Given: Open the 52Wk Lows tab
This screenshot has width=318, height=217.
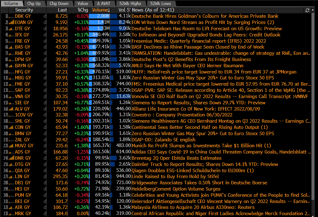Looking at the screenshot, I should pyautogui.click(x=161, y=3).
